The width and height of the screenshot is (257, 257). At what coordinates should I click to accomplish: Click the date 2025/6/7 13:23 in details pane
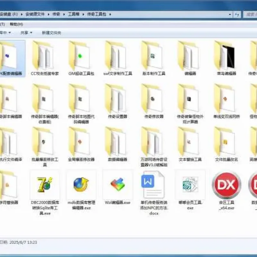23,242
